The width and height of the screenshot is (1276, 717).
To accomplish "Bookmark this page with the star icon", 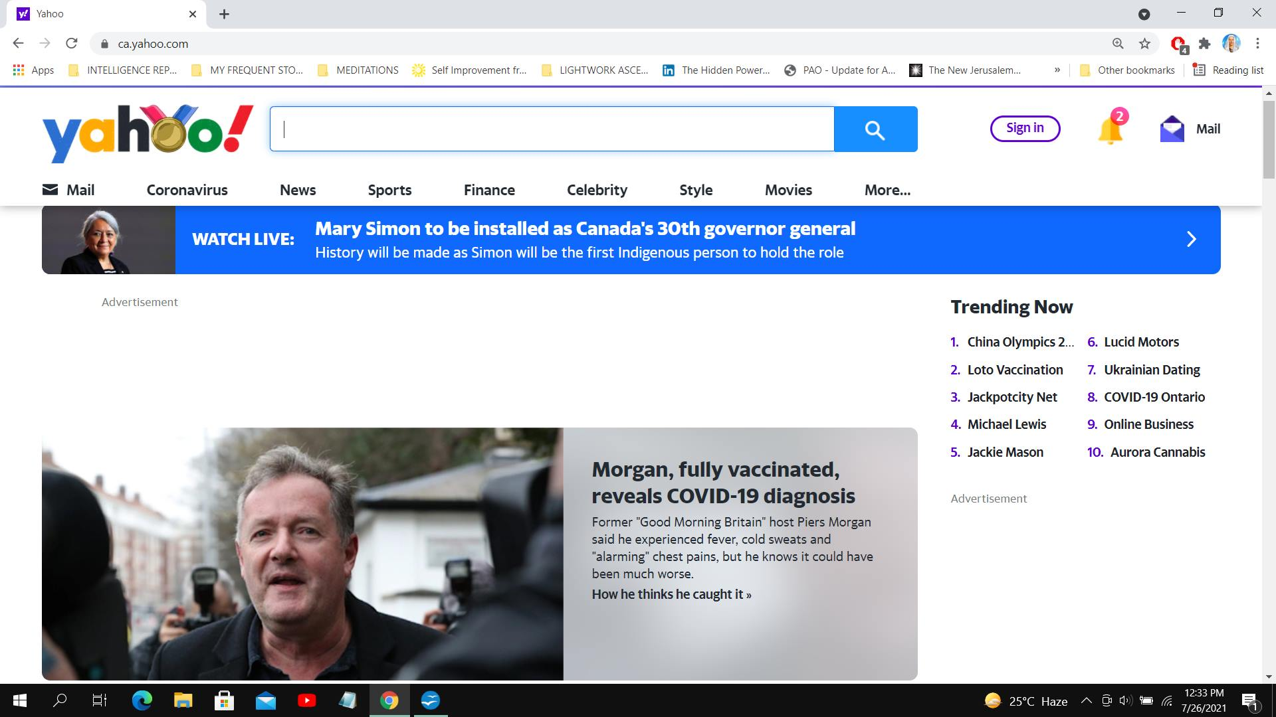I will tap(1144, 43).
